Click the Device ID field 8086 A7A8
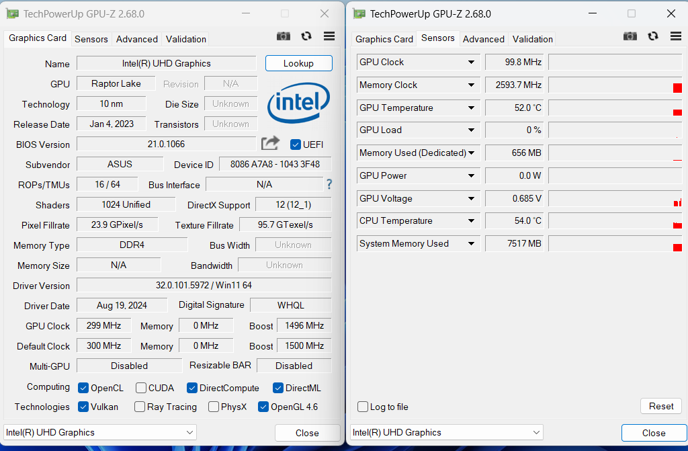 pos(275,164)
